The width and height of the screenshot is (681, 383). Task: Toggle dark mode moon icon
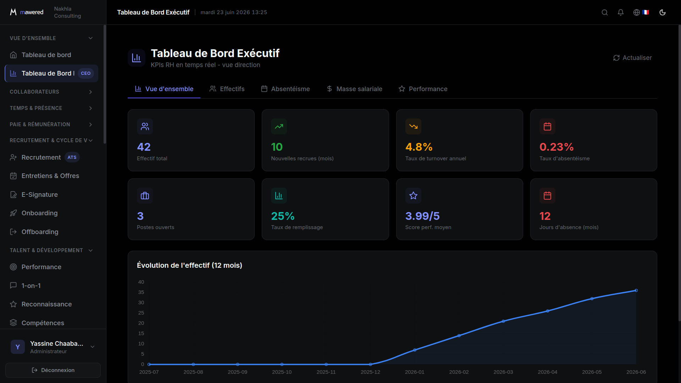point(663,12)
